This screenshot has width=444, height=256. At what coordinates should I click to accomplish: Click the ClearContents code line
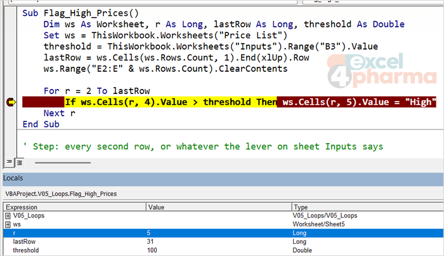[166, 69]
